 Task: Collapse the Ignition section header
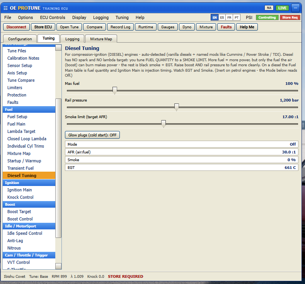[x=29, y=182]
